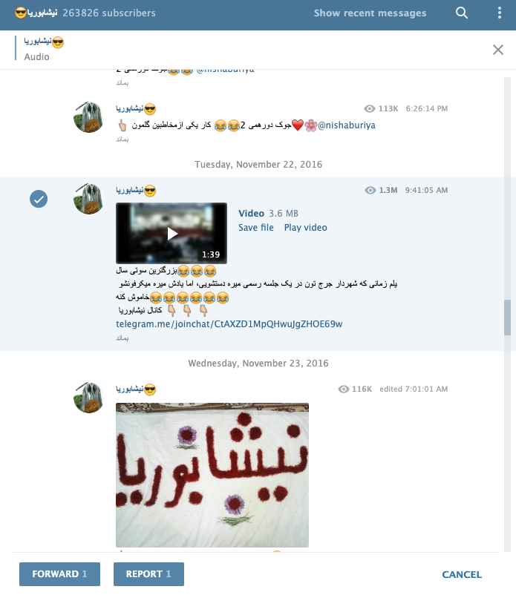Click the message list scrollbar thumb

507,318
